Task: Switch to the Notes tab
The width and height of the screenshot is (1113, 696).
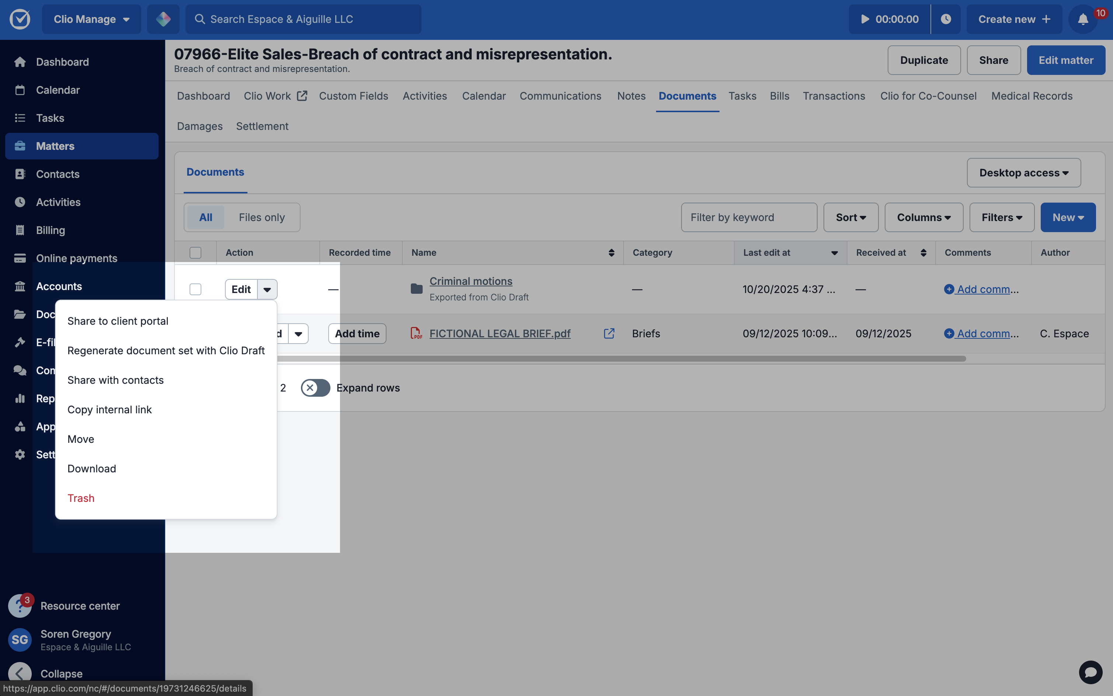Action: pos(631,96)
